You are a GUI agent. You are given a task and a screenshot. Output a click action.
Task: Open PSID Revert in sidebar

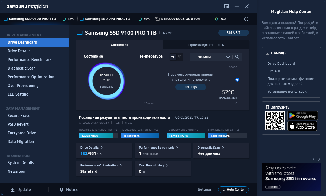tap(34, 124)
